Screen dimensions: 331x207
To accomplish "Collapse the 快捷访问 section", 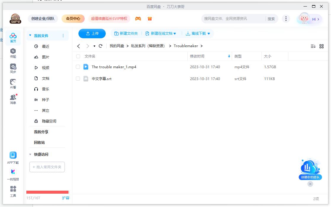I will click(30, 154).
